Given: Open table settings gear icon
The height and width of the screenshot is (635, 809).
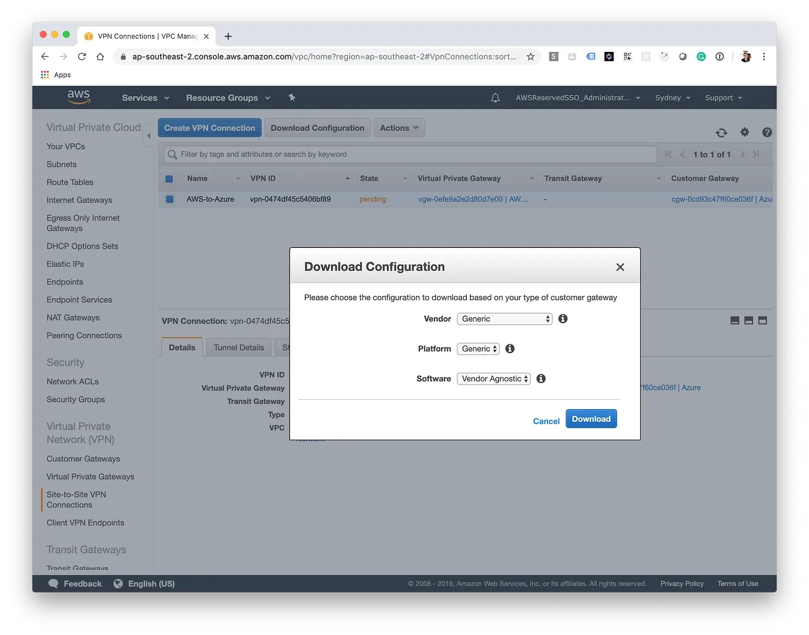Looking at the screenshot, I should pos(744,132).
